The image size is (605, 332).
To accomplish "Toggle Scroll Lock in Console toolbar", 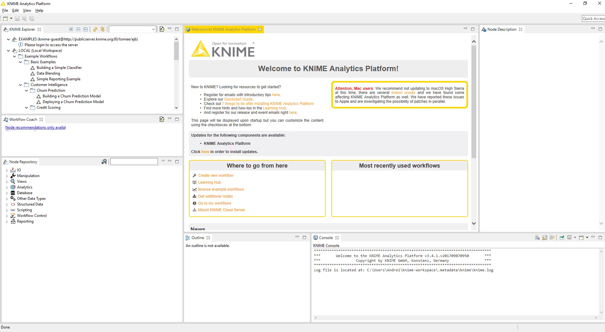I will click(x=545, y=237).
